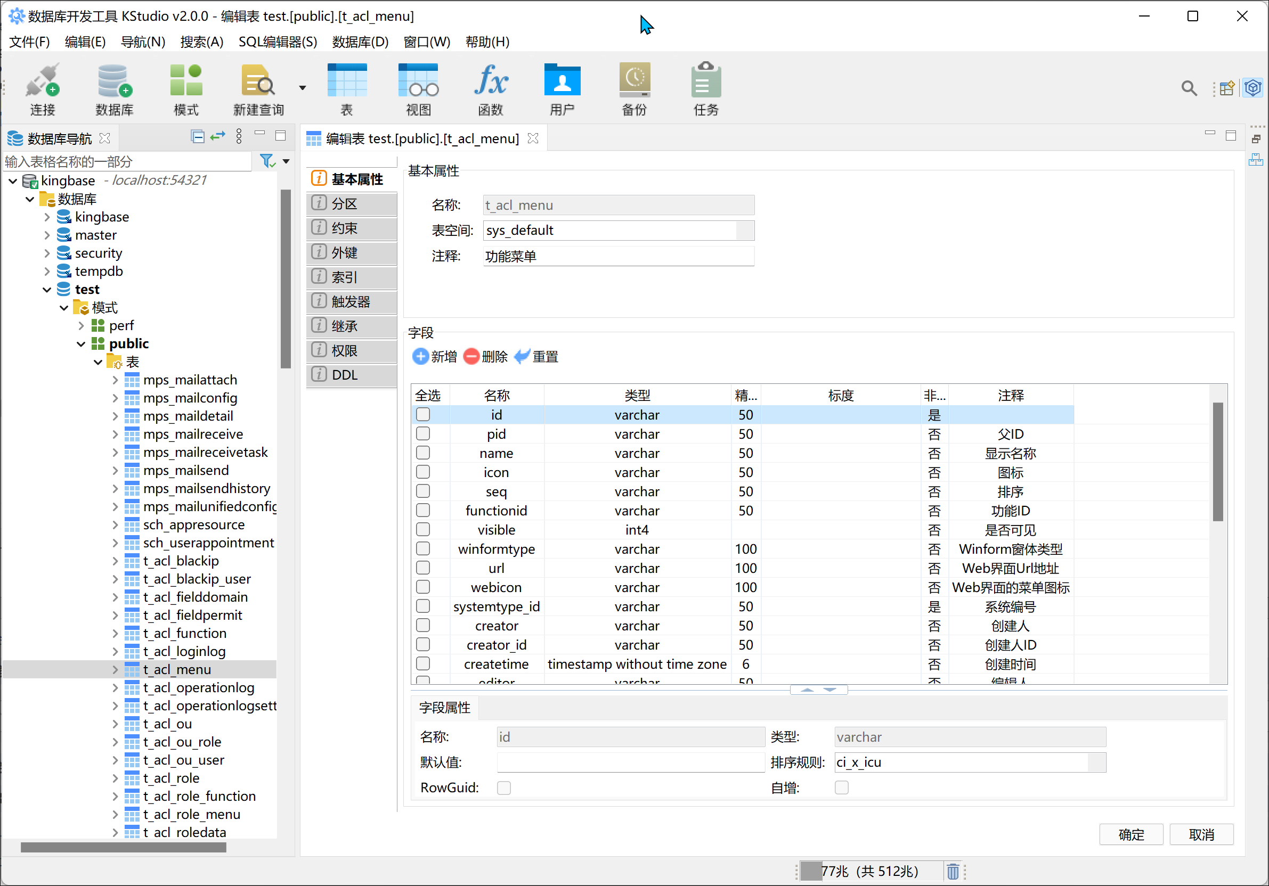Enable the 自增 auto-increment checkbox
Viewport: 1269px width, 886px height.
pos(841,787)
